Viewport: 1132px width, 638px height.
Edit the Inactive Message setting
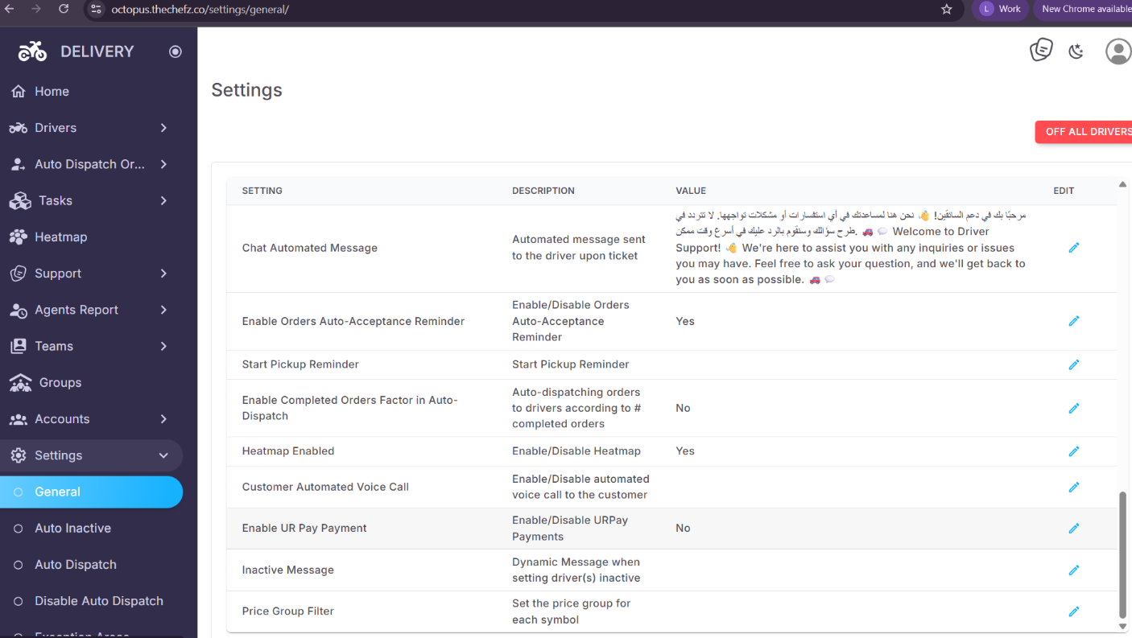[1073, 570]
